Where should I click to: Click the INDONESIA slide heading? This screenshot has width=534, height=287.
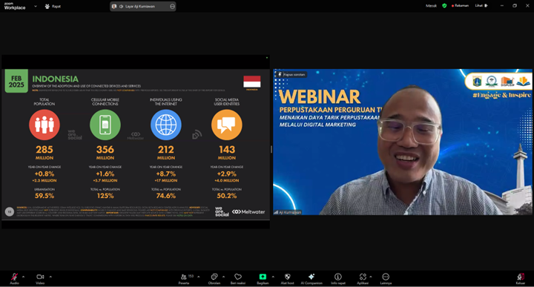tap(55, 79)
